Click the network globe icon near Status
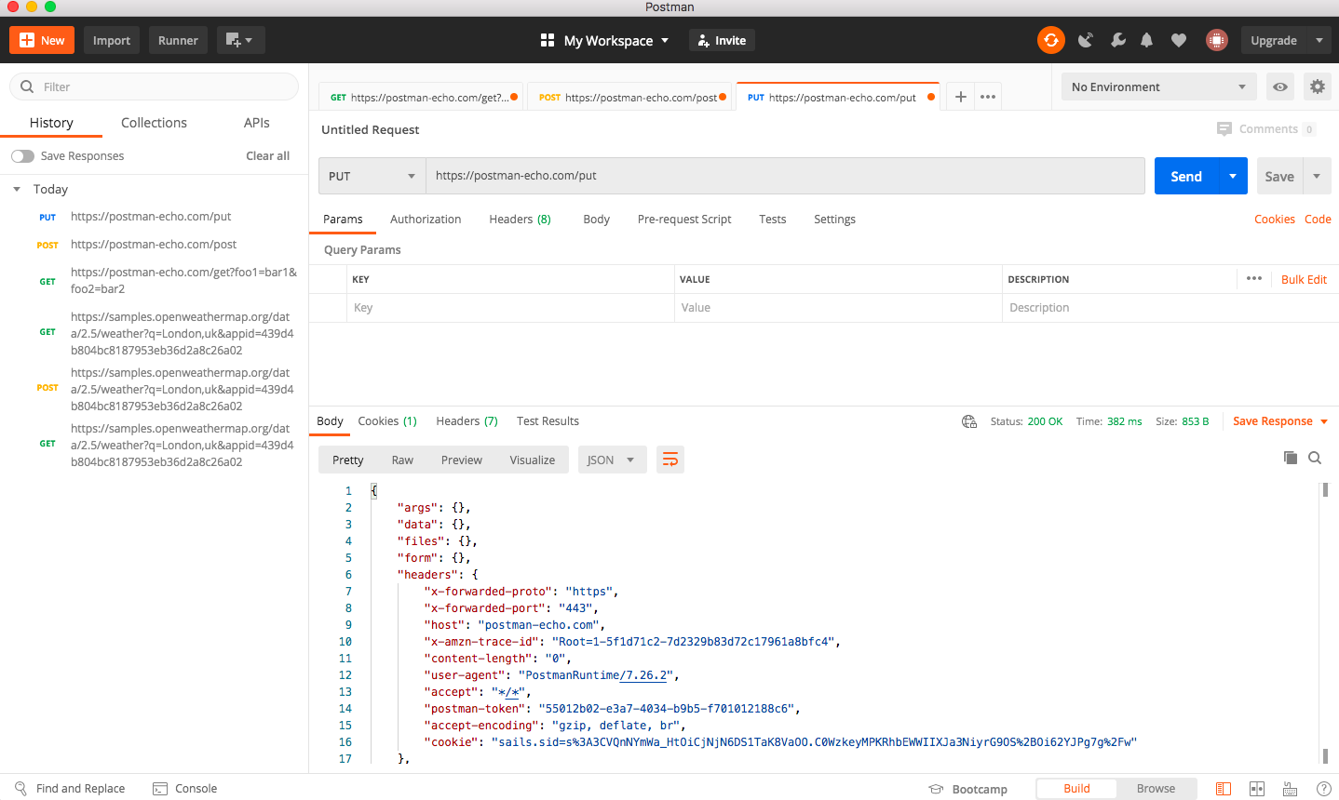Image resolution: width=1339 pixels, height=800 pixels. coord(969,421)
